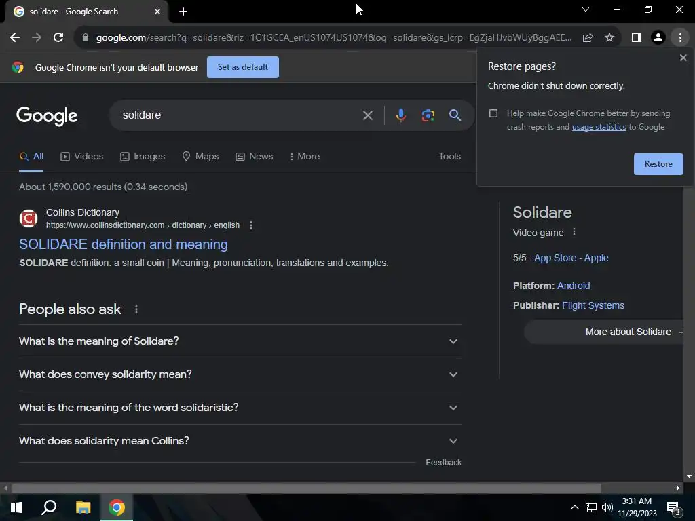Viewport: 695px width, 521px height.
Task: Open Windows taskbar search
Action: 49,507
